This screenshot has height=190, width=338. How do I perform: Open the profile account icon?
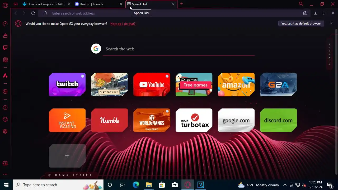(333, 13)
